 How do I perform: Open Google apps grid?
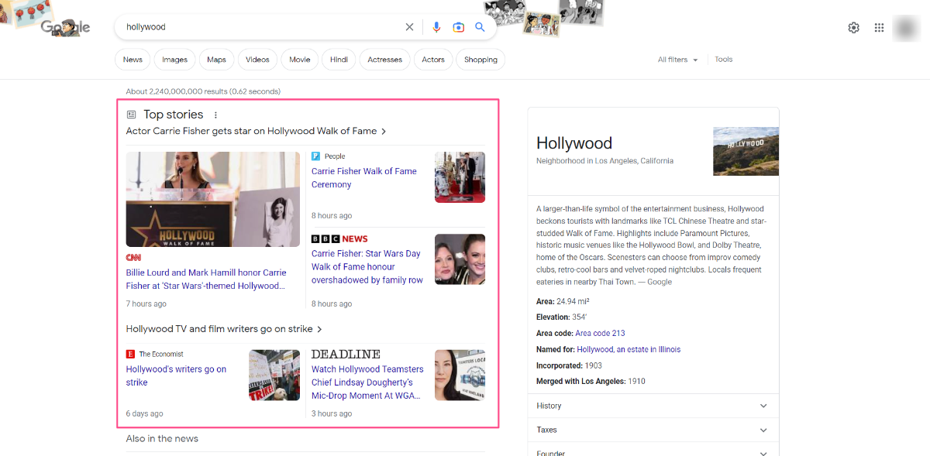point(879,28)
